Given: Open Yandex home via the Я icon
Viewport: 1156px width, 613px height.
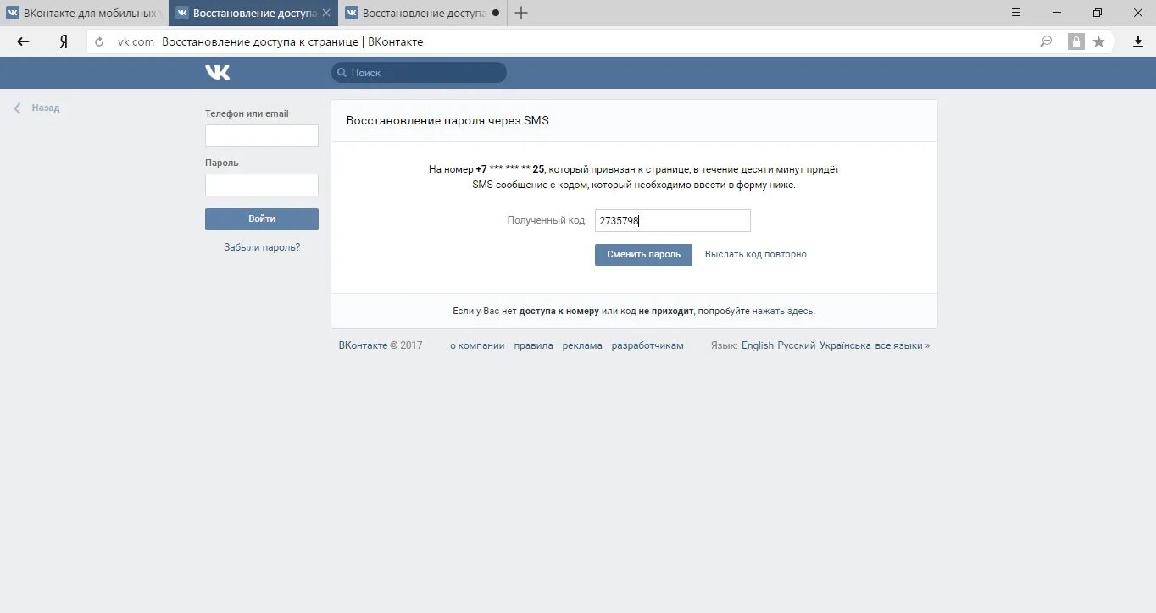Looking at the screenshot, I should click(x=64, y=41).
